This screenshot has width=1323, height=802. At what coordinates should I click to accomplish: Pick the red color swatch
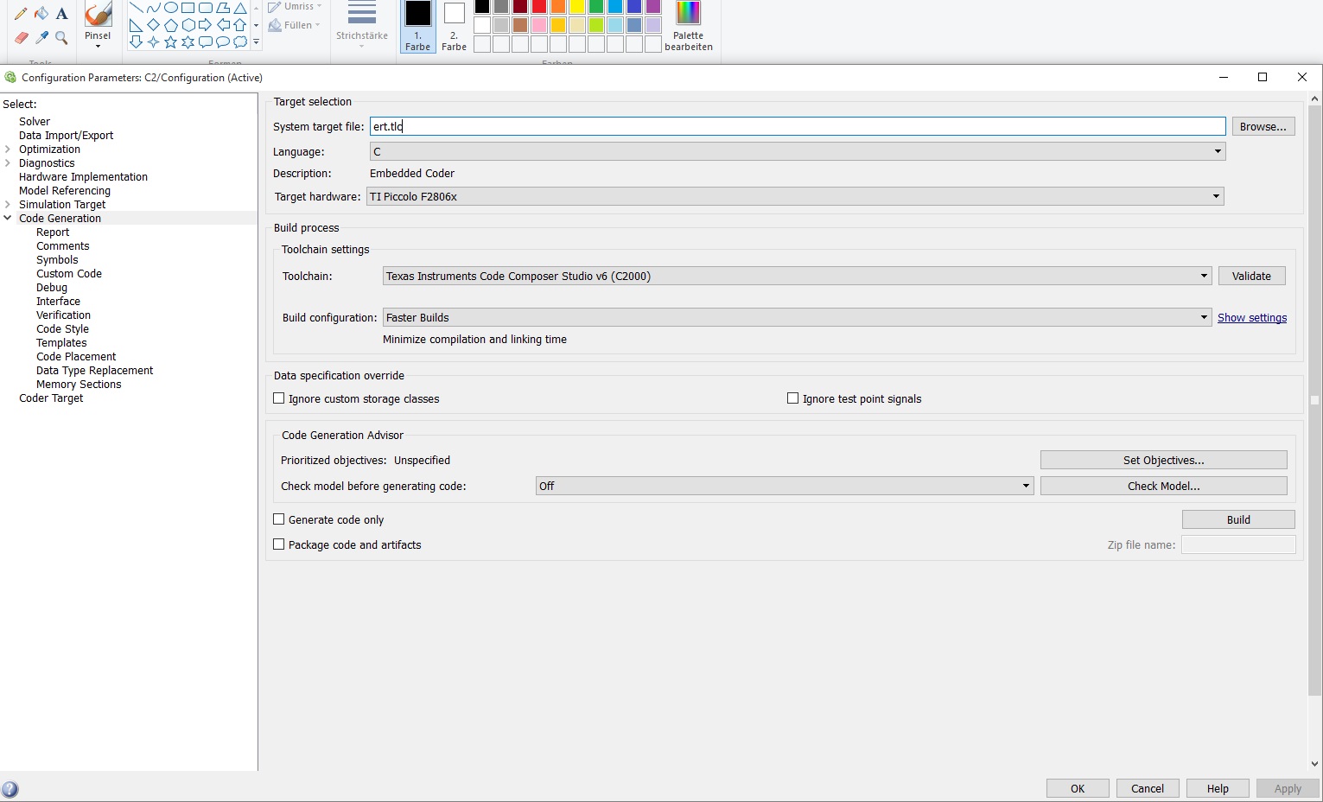(539, 7)
